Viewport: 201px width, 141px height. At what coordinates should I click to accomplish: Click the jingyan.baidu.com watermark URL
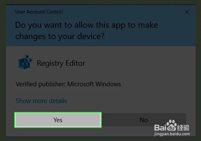[172, 134]
